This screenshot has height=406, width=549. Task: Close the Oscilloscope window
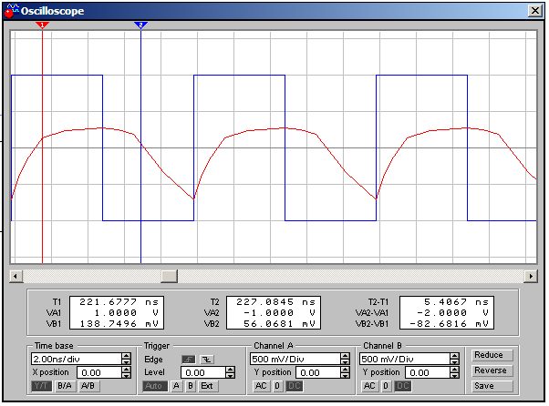click(535, 11)
